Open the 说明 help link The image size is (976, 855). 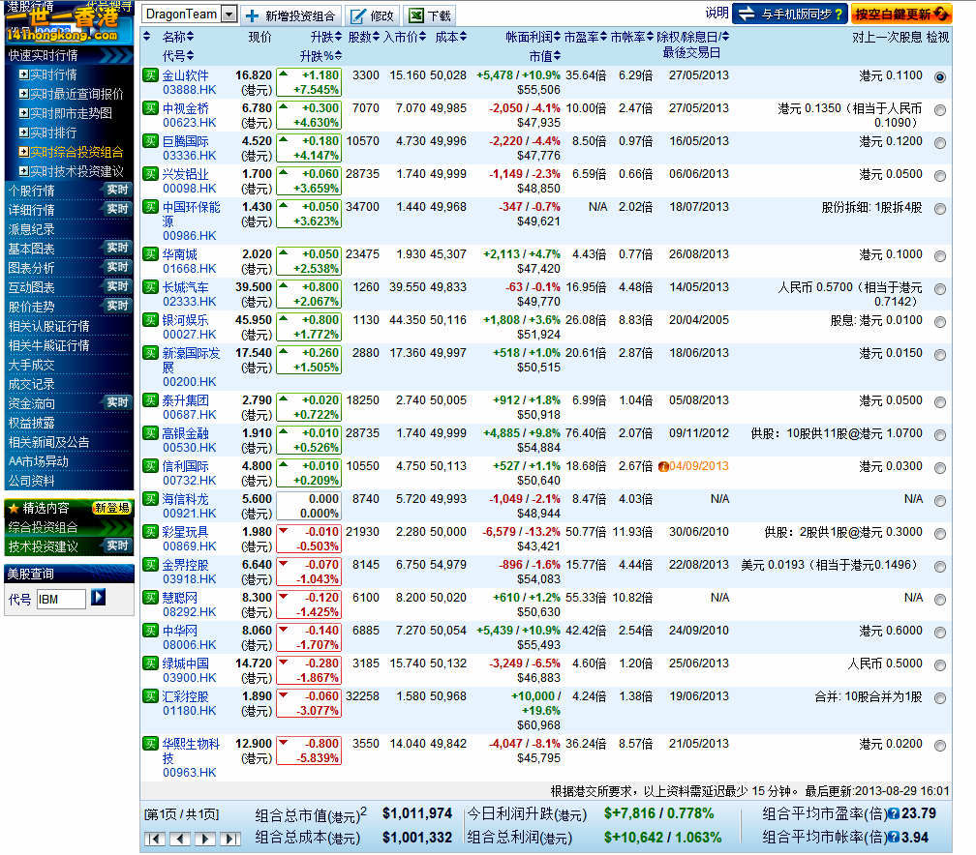pos(717,13)
